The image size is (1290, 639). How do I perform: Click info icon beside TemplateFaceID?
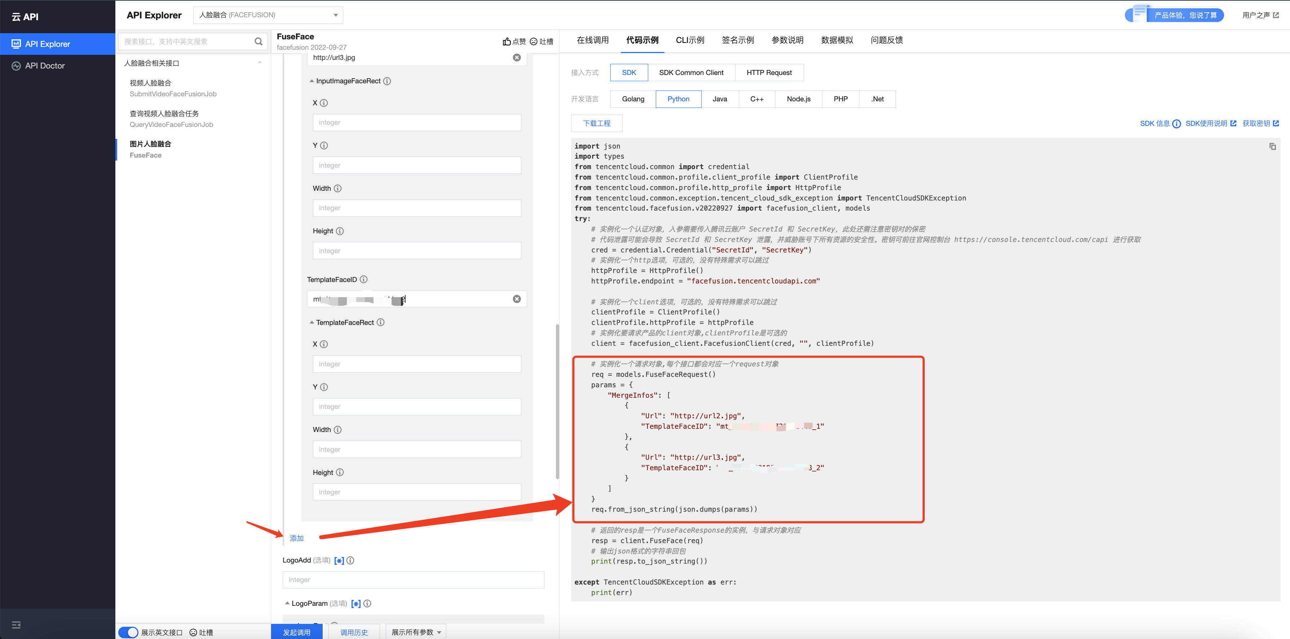tap(363, 279)
